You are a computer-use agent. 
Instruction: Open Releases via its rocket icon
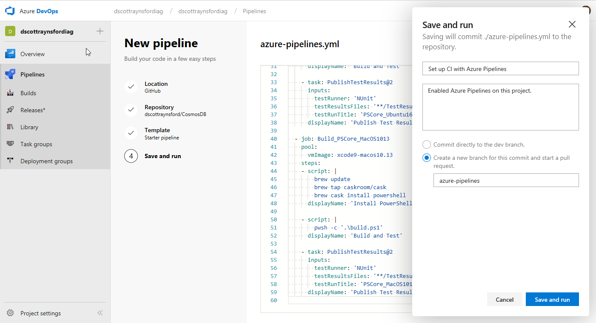point(10,110)
